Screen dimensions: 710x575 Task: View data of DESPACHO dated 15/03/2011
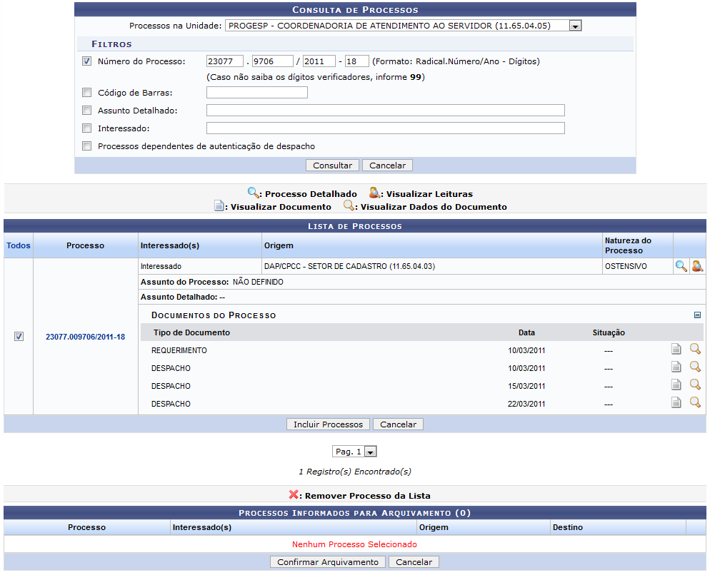coord(695,385)
